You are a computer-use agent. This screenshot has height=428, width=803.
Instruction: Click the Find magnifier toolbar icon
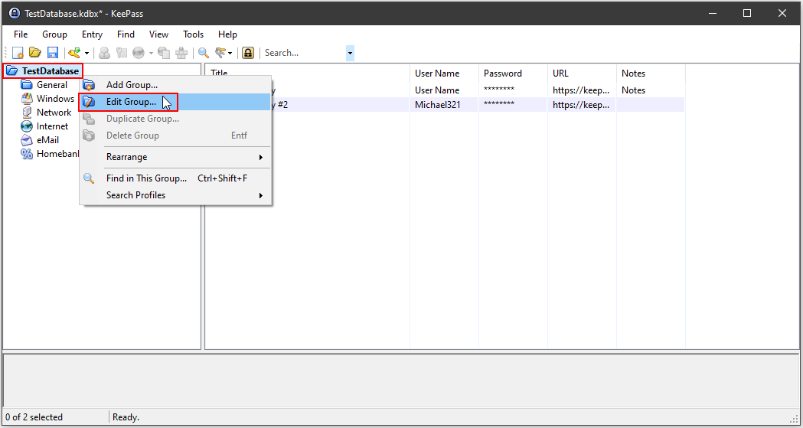pos(204,53)
